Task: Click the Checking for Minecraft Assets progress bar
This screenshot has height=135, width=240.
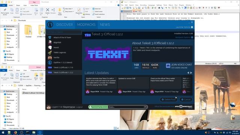Action: click(118, 107)
